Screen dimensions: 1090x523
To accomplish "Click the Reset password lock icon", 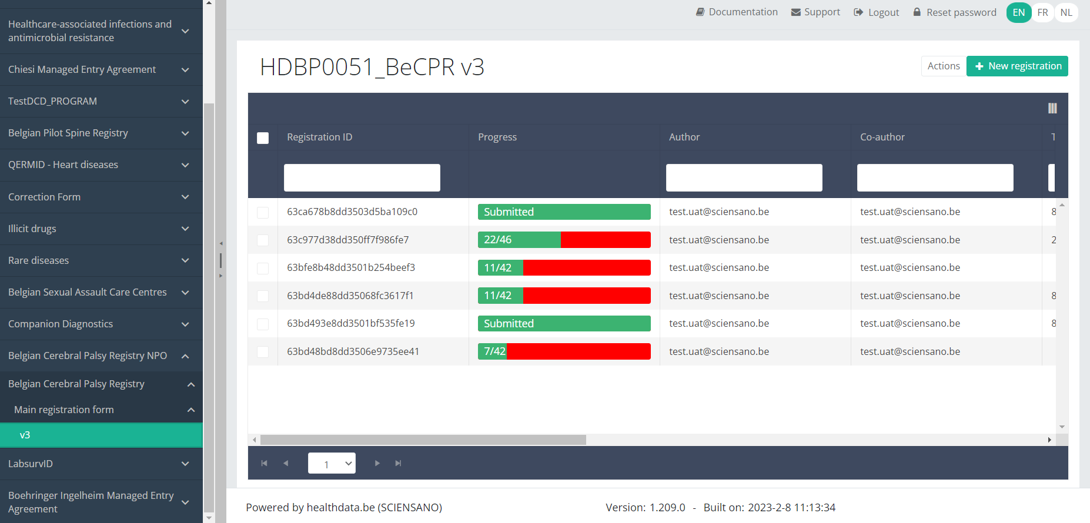I will point(917,12).
